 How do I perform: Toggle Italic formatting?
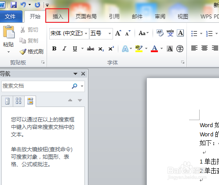point(64,49)
